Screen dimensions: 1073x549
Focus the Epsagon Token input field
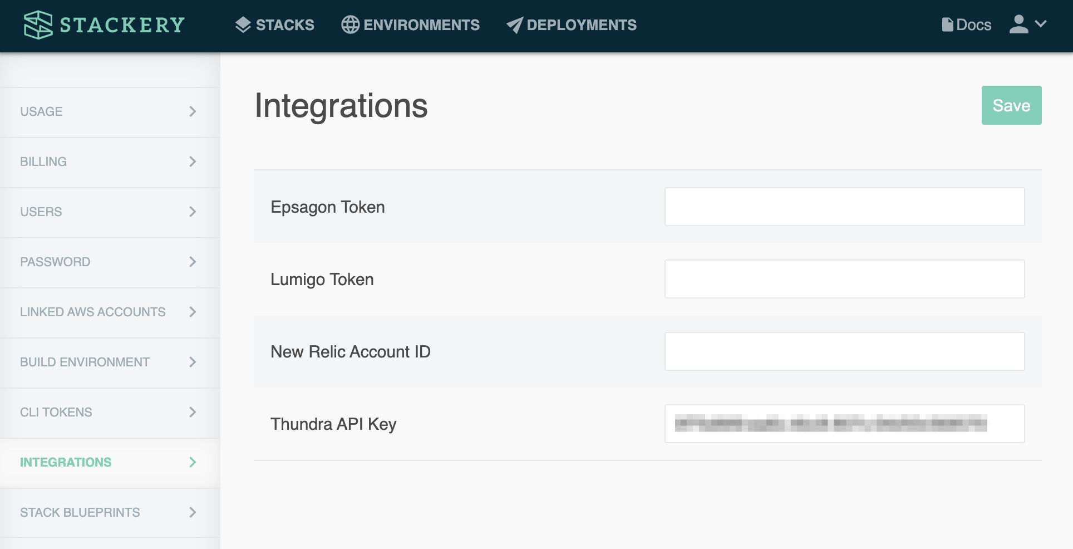click(x=844, y=207)
